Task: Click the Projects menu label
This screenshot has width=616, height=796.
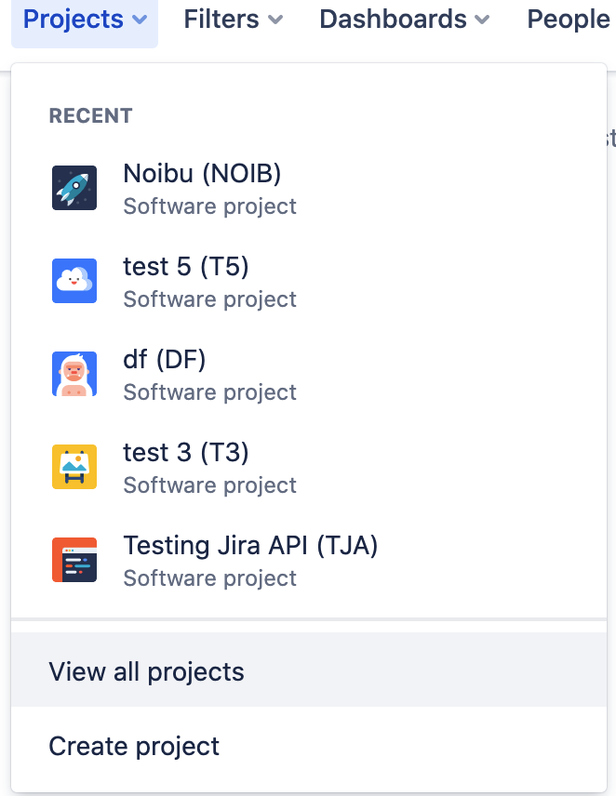Action: (74, 20)
